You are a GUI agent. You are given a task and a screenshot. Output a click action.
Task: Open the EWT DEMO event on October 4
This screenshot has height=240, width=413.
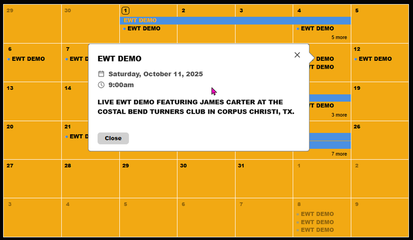coord(317,29)
